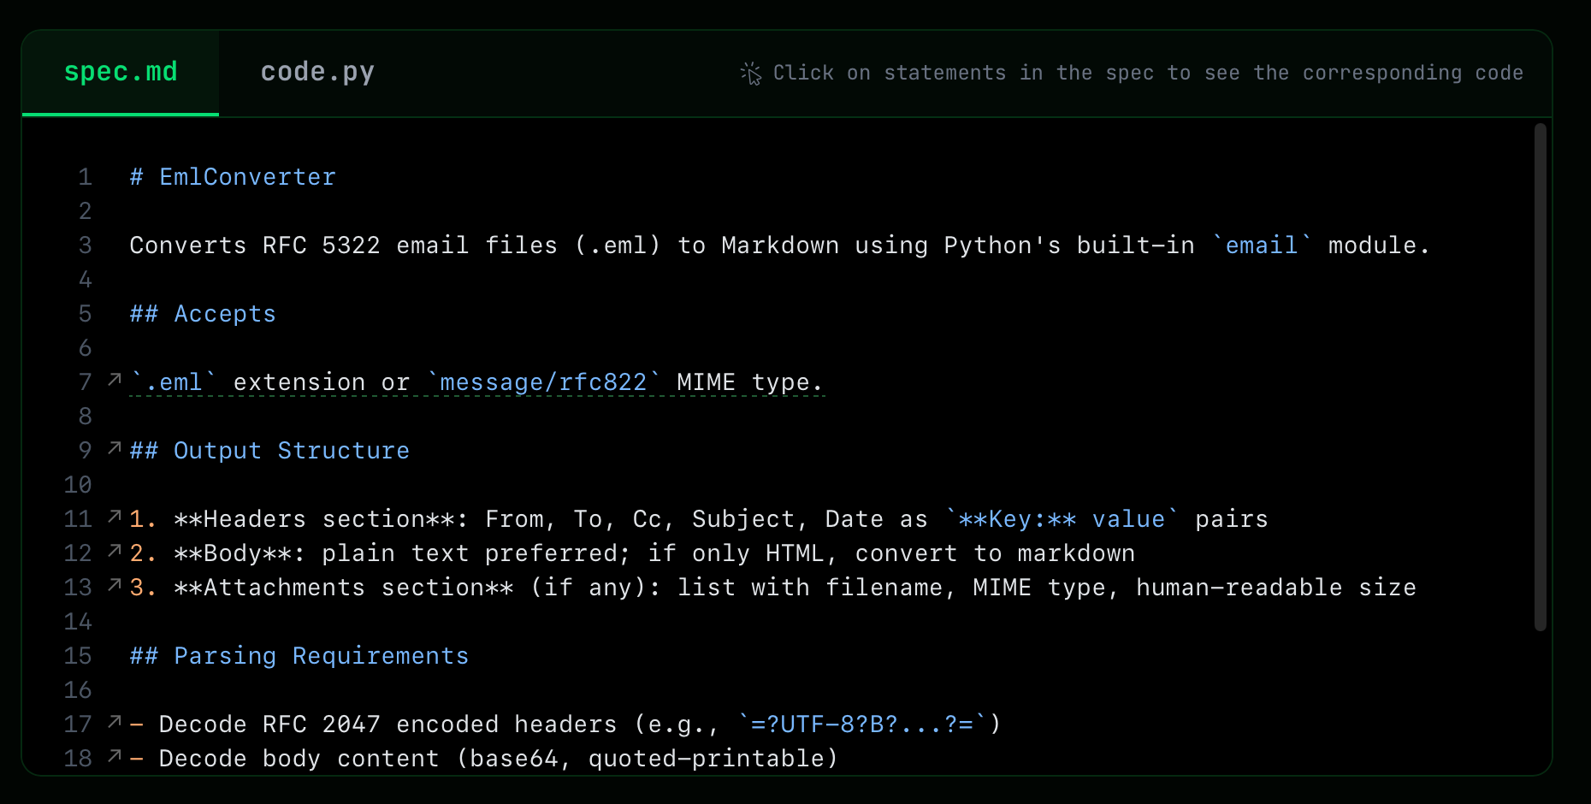1591x804 pixels.
Task: Click the Decode body content statement
Action: coord(483,759)
